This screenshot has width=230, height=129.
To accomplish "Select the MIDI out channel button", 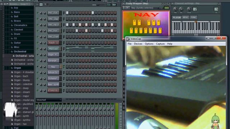I will click(x=54, y=49).
